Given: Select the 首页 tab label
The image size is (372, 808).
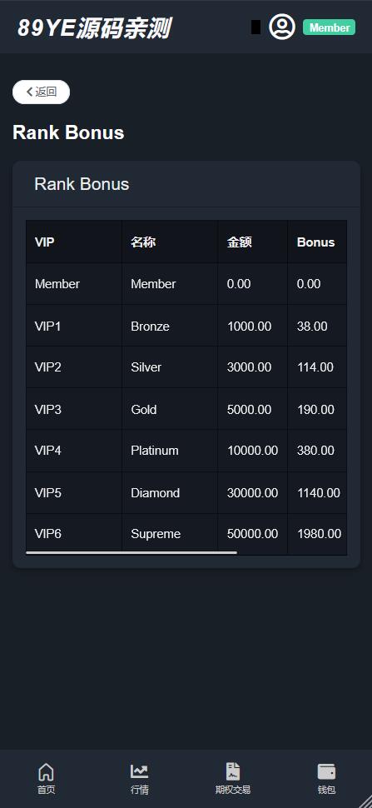Looking at the screenshot, I should [x=46, y=790].
